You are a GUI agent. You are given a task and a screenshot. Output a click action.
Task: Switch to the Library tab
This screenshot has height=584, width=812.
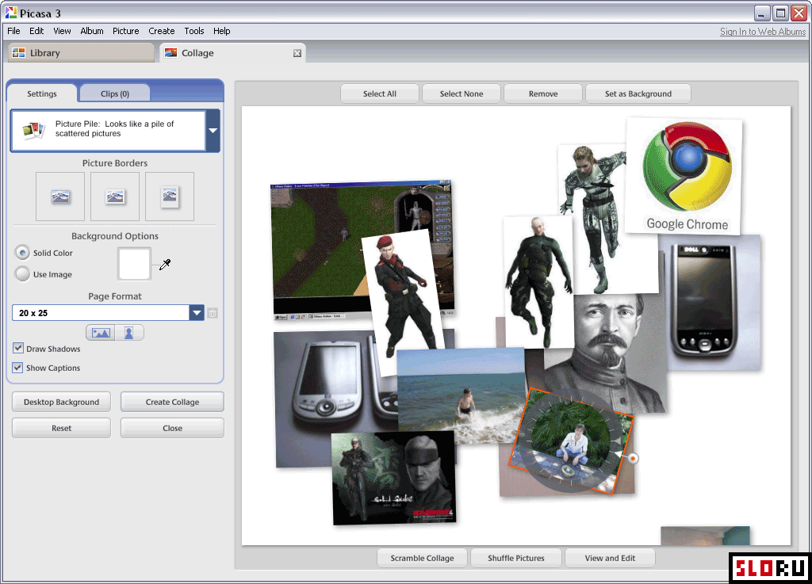point(82,53)
